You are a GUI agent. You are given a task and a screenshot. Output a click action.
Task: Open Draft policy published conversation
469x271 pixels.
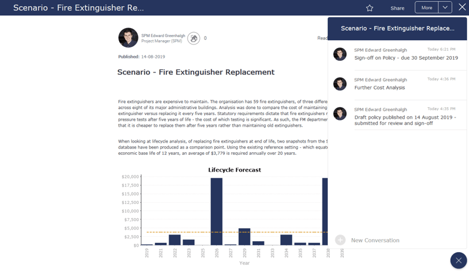(x=405, y=120)
